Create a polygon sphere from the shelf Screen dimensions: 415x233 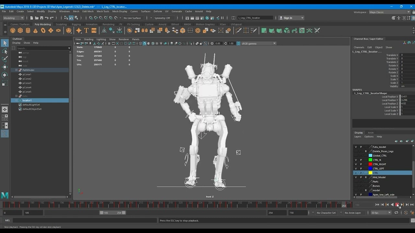click(13, 30)
